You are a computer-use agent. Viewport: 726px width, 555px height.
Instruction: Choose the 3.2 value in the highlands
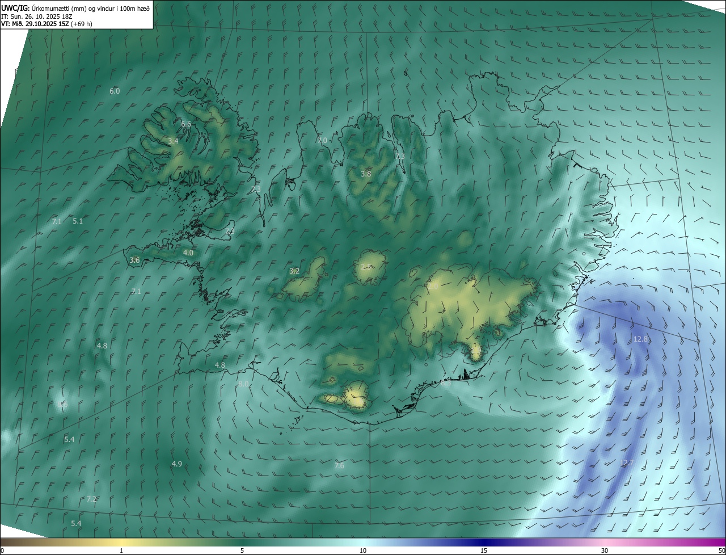pyautogui.click(x=294, y=271)
